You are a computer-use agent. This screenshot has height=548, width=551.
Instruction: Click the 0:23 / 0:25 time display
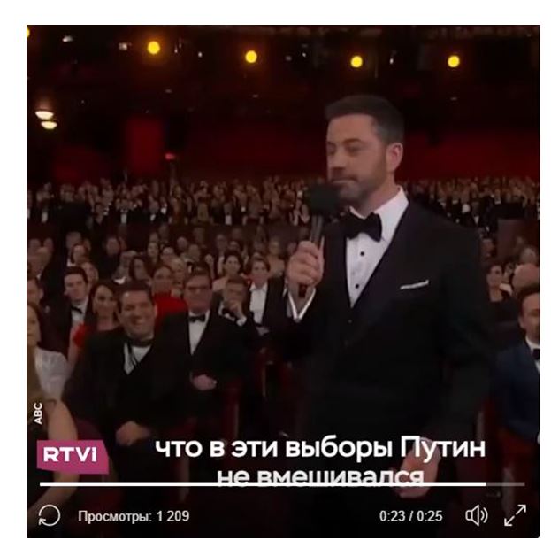pyautogui.click(x=410, y=516)
